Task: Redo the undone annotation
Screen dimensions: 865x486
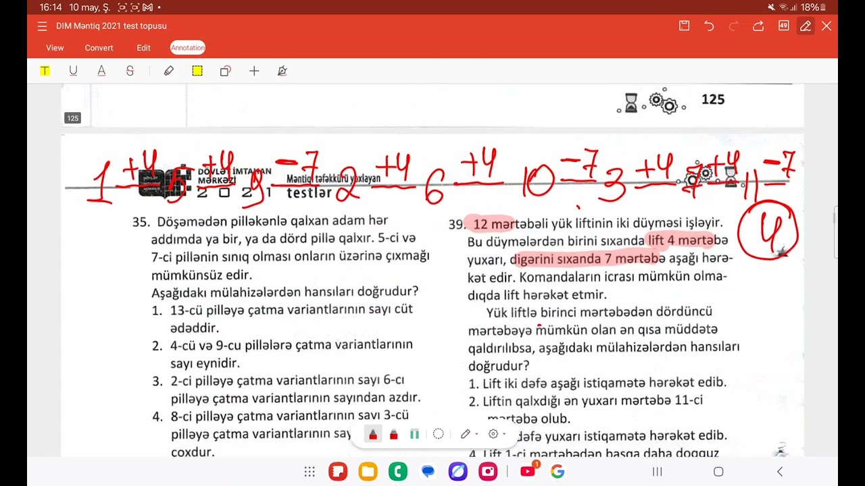Action: (734, 26)
